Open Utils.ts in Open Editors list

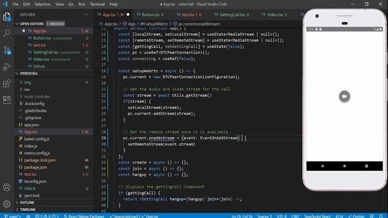pyautogui.click(x=39, y=66)
